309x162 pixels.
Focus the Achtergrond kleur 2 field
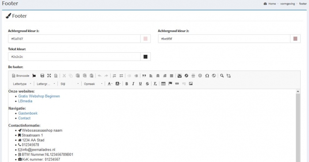click(224, 39)
